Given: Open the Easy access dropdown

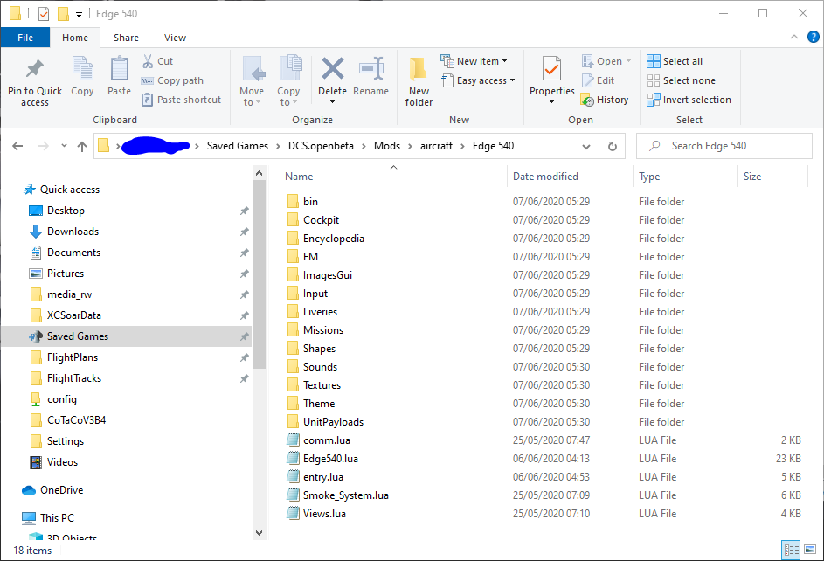Looking at the screenshot, I should (478, 80).
